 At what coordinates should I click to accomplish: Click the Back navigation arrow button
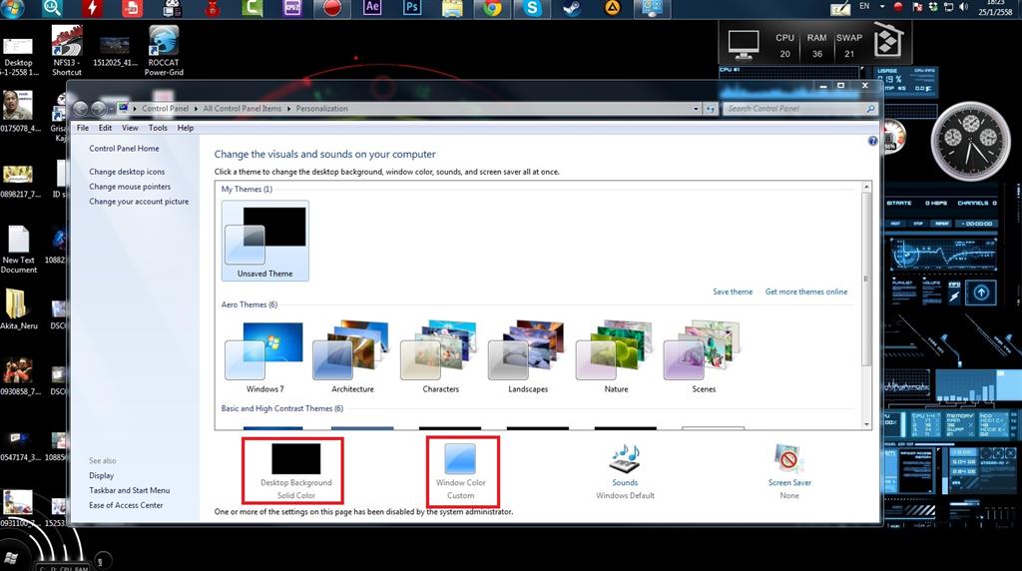tap(81, 109)
